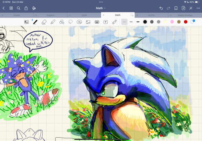Select the Keyboard typing tool
202x141 pixels.
(97, 22)
